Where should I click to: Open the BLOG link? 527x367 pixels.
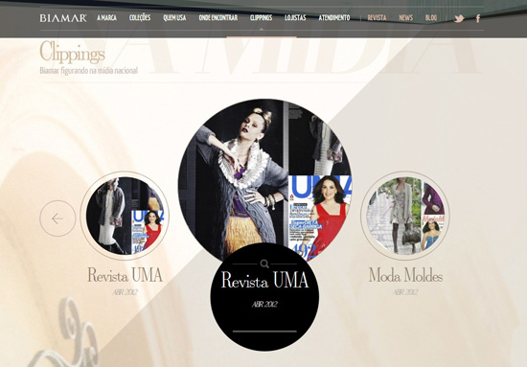click(431, 18)
